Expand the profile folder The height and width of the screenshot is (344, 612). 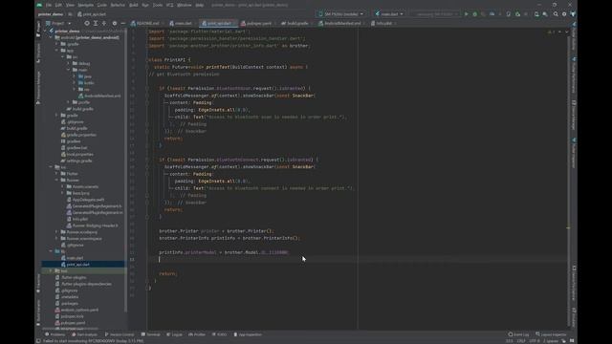[x=69, y=102]
